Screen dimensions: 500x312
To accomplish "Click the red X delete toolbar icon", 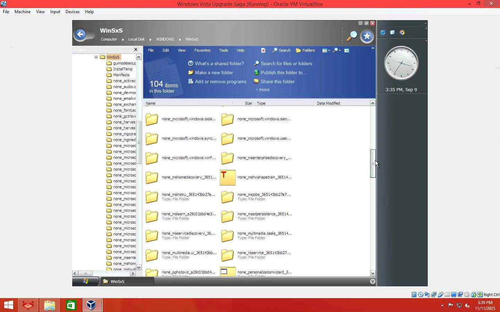I will click(263, 51).
